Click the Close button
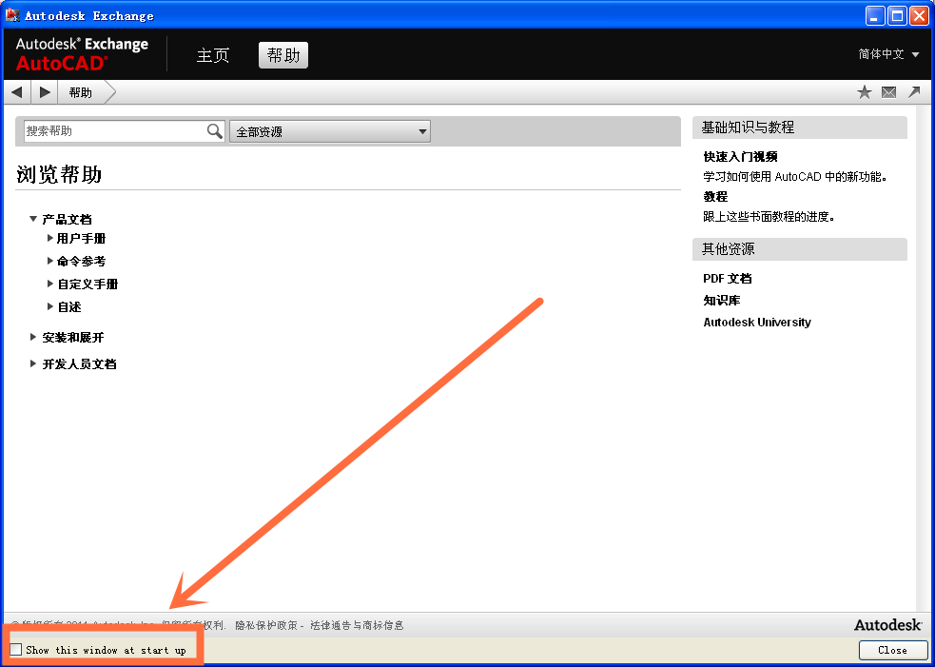Image resolution: width=935 pixels, height=667 pixels. tap(892, 650)
